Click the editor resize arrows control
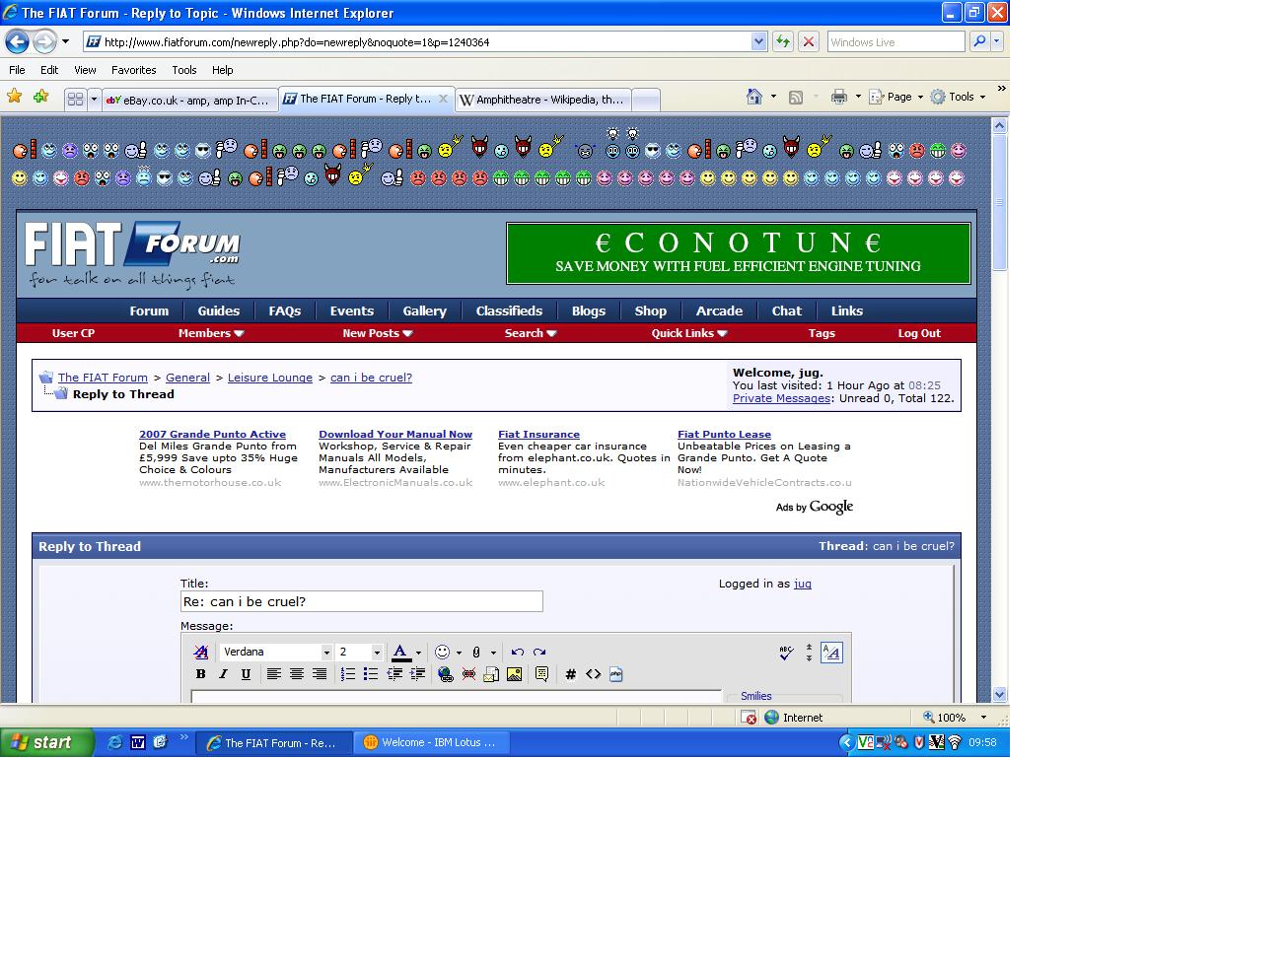 coord(809,653)
